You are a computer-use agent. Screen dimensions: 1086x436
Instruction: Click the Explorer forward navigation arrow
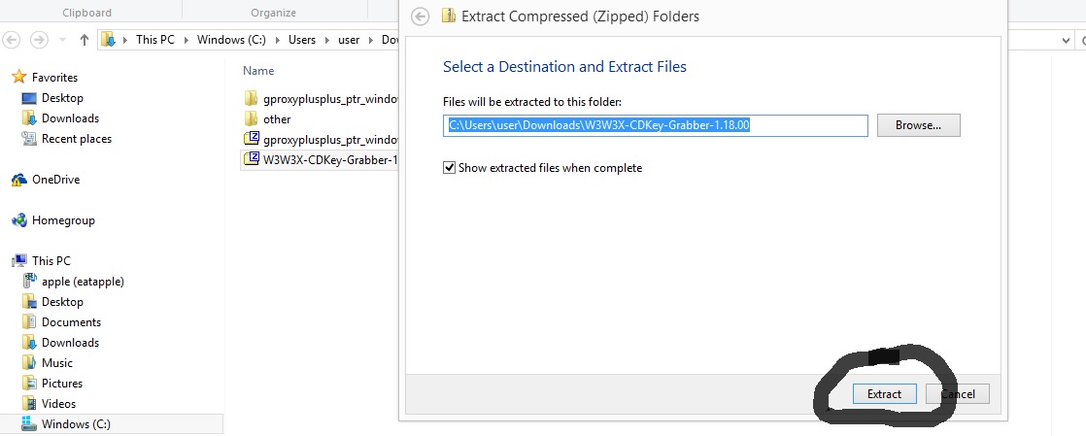39,40
